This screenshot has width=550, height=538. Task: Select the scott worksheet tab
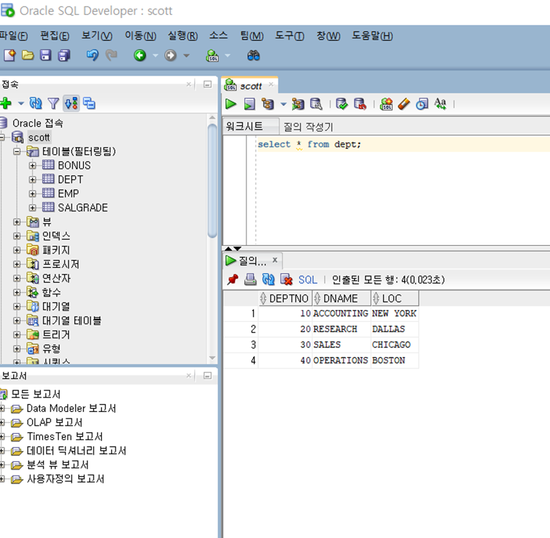click(x=250, y=86)
